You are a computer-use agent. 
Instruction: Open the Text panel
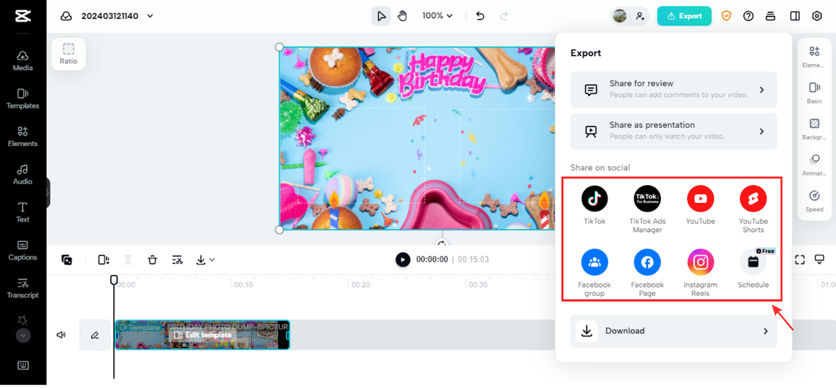[23, 212]
